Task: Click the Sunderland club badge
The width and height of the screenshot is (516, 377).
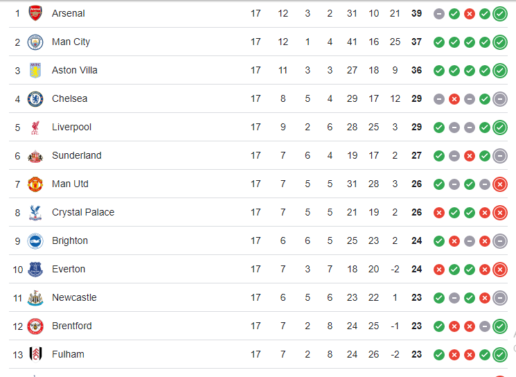Action: tap(35, 155)
